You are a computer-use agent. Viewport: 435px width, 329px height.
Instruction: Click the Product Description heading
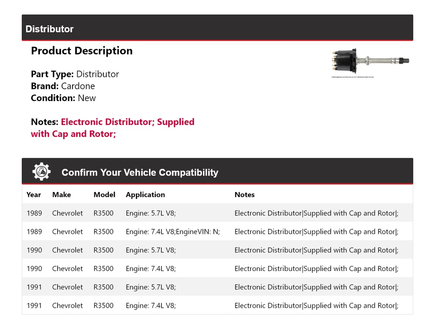(82, 51)
